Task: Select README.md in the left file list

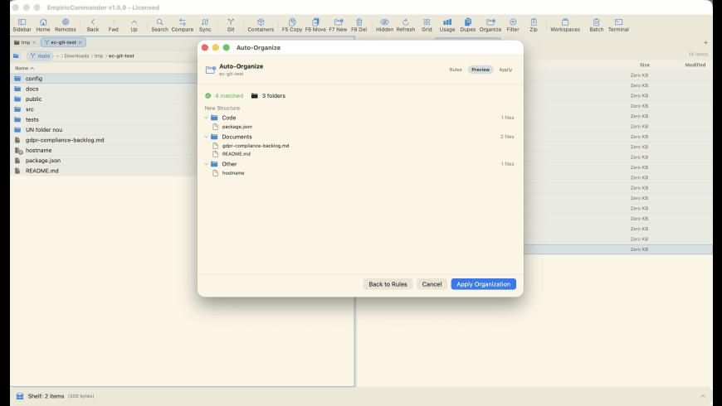Action: click(x=104, y=171)
